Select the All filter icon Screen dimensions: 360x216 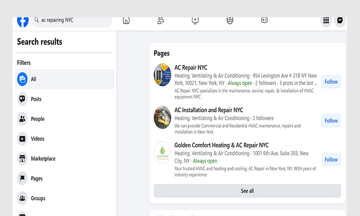(22, 79)
